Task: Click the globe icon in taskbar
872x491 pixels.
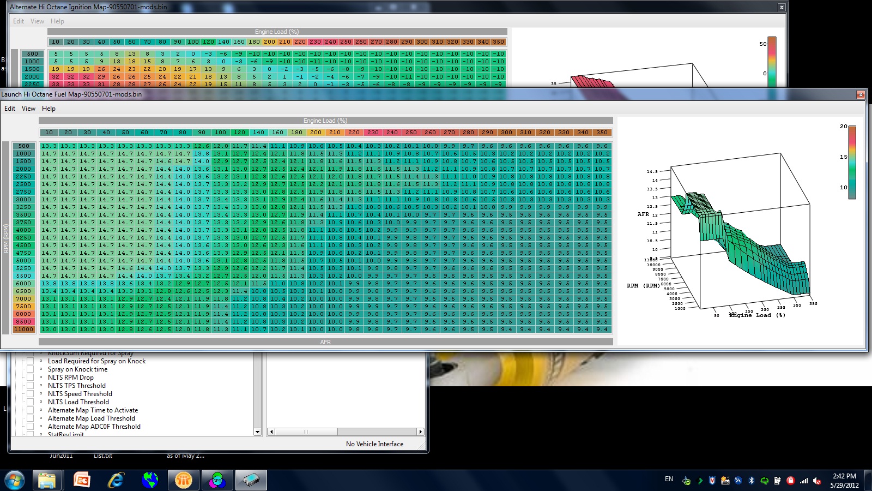Action: coord(149,480)
